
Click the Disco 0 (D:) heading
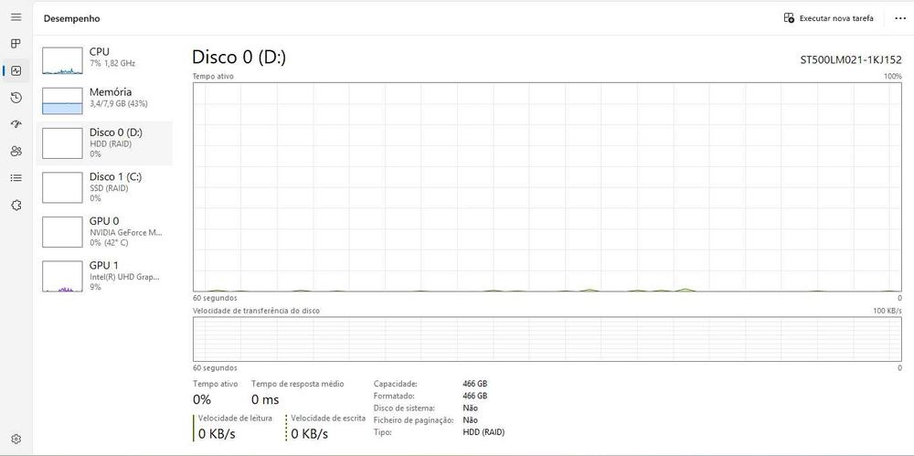[239, 58]
